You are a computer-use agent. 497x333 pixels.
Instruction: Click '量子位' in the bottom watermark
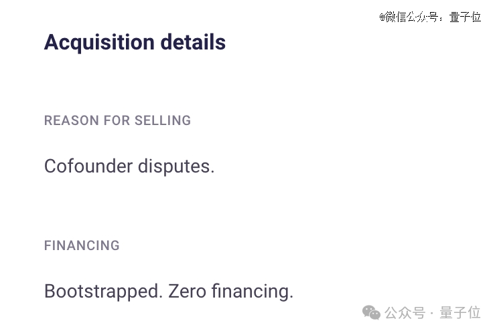(460, 313)
